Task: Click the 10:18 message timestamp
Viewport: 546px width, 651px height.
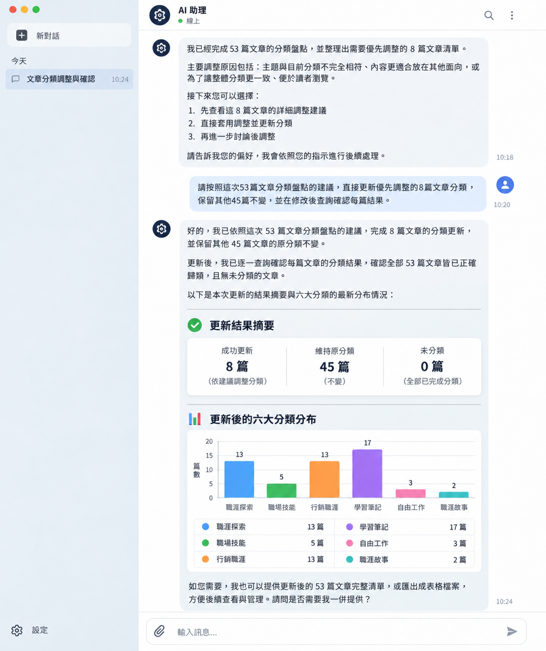Action: [505, 157]
